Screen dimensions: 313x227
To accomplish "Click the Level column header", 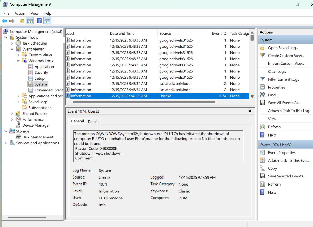I will pyautogui.click(x=86, y=33).
